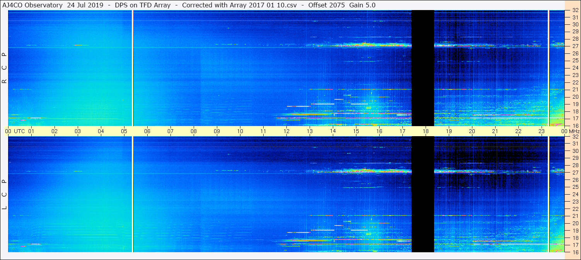
Task: Click the '18' frequency label of LCP panel
Action: (575, 238)
